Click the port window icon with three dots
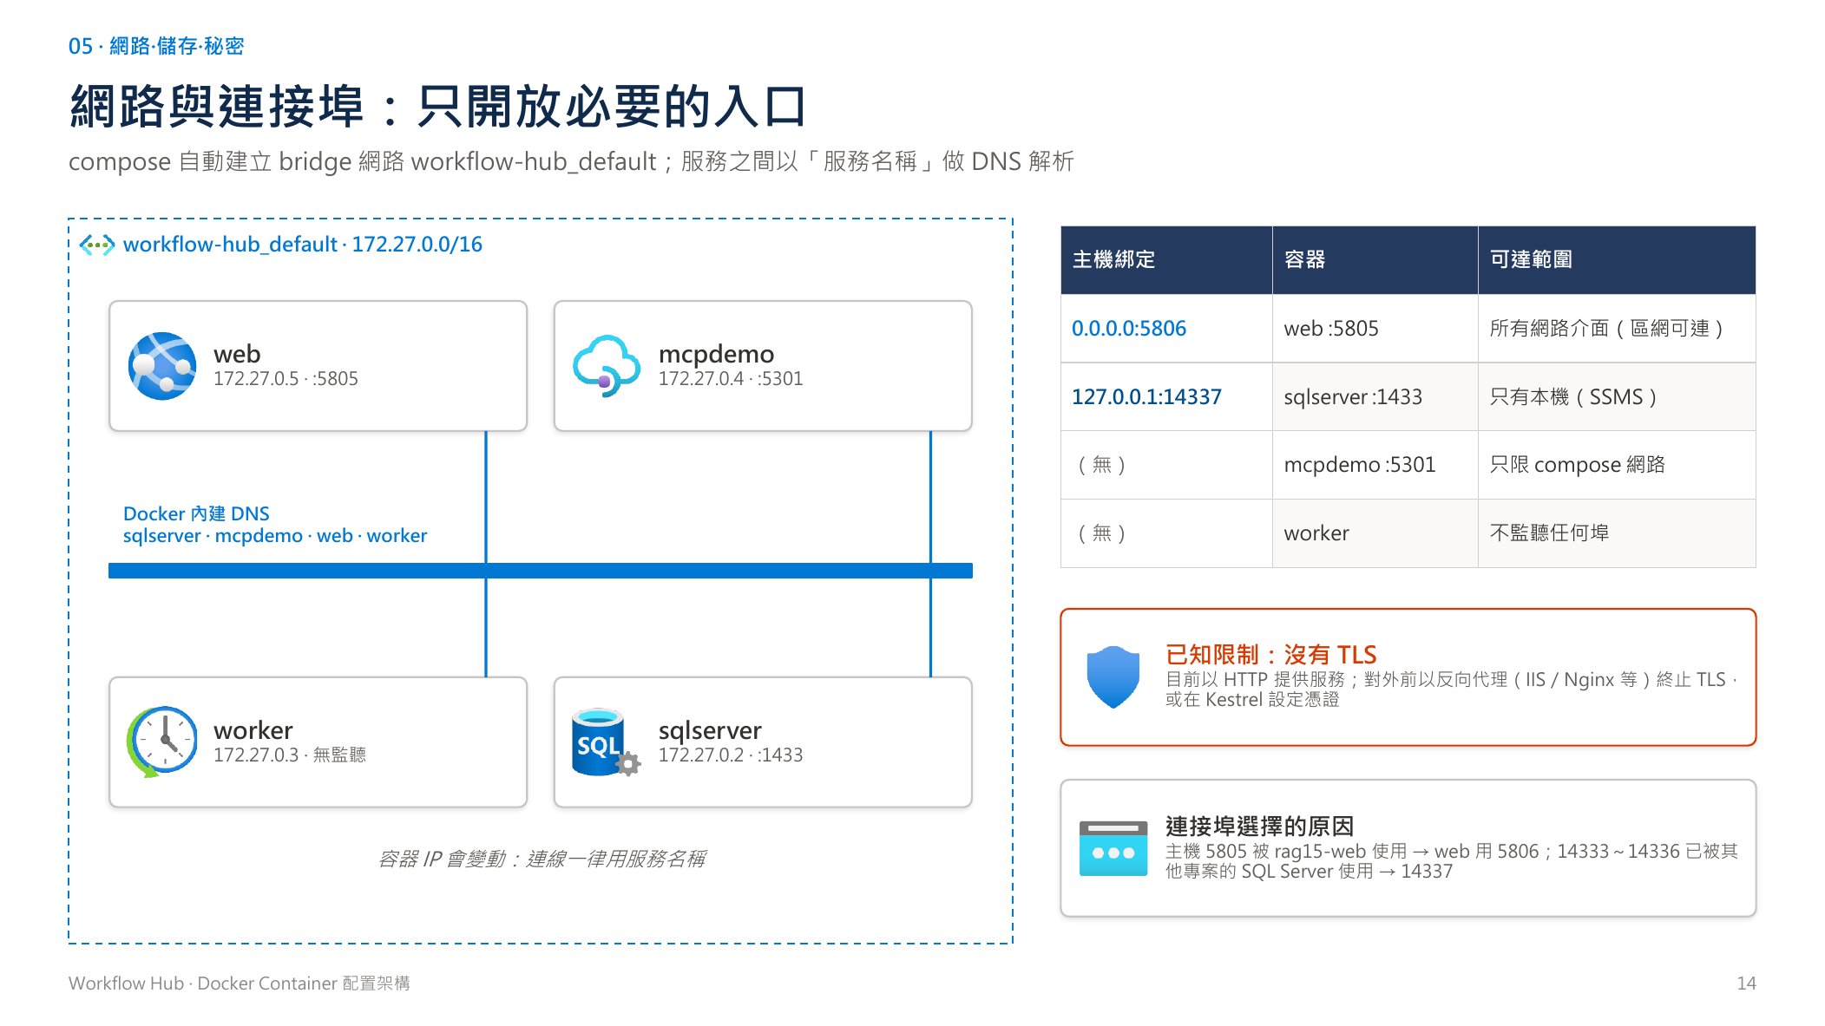Screen dimensions: 1825x1026 (x=1113, y=848)
